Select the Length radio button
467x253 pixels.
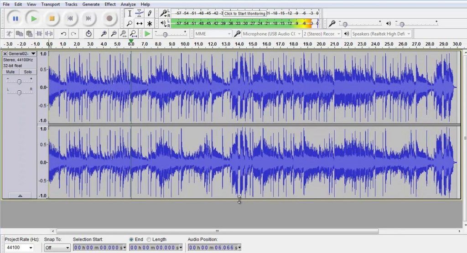(x=149, y=239)
